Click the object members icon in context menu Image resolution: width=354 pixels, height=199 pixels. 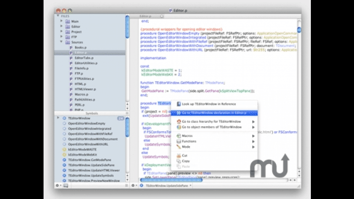[x=179, y=127]
